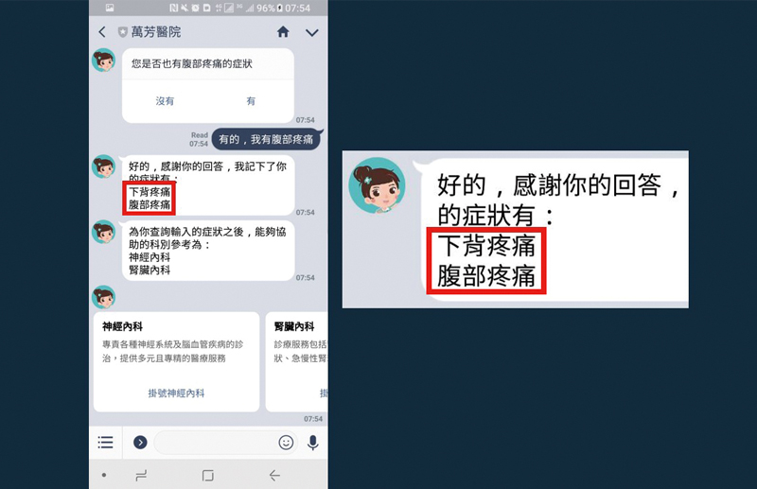Tap the Android home square nav icon

[208, 476]
